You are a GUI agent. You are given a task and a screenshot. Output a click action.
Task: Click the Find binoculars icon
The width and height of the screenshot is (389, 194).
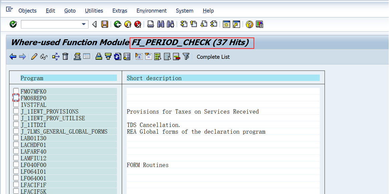[x=161, y=24]
